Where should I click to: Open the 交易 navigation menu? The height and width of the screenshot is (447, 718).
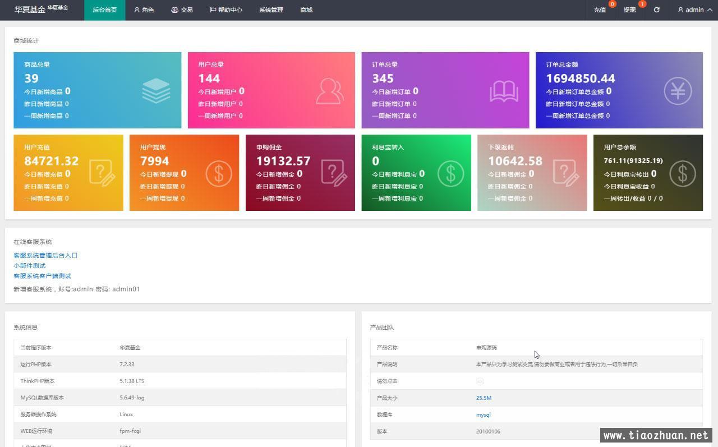coord(182,10)
